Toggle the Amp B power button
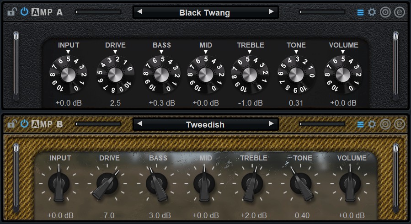 click(24, 124)
